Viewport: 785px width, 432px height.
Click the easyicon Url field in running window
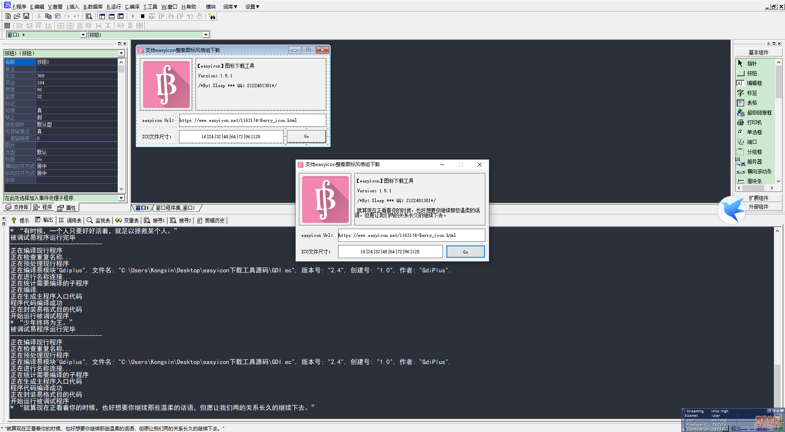(x=411, y=235)
